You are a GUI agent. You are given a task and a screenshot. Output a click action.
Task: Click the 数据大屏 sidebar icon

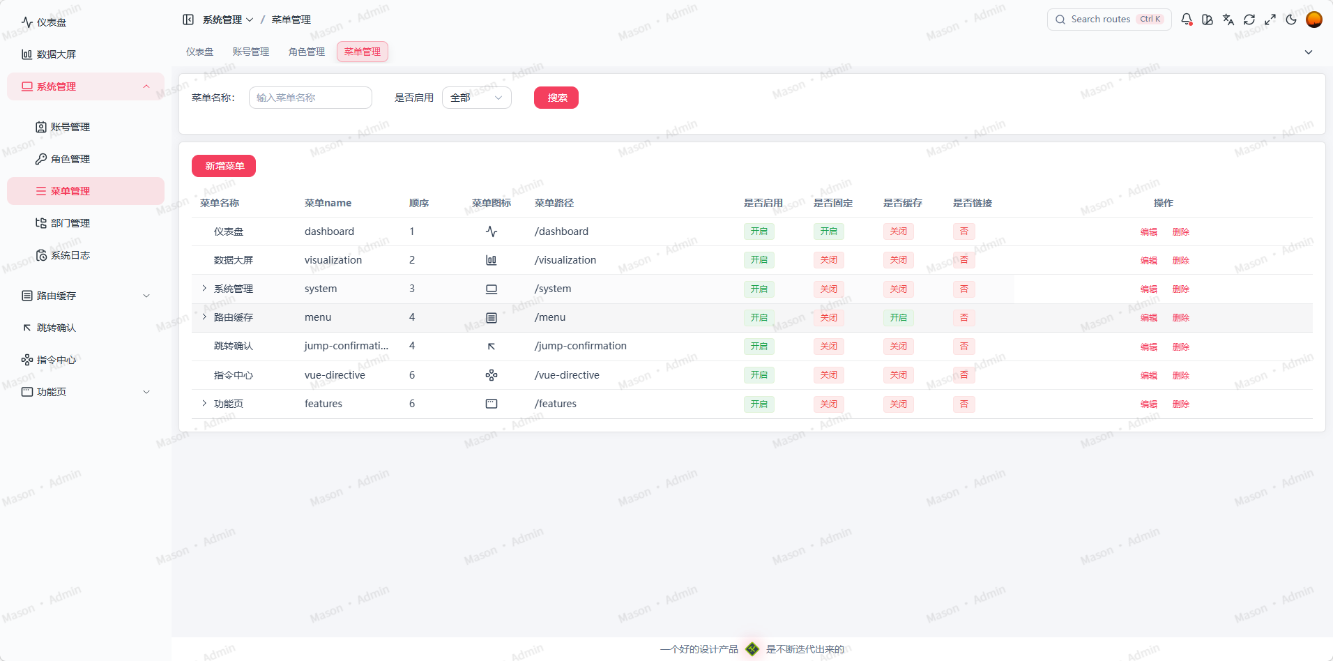click(x=27, y=54)
